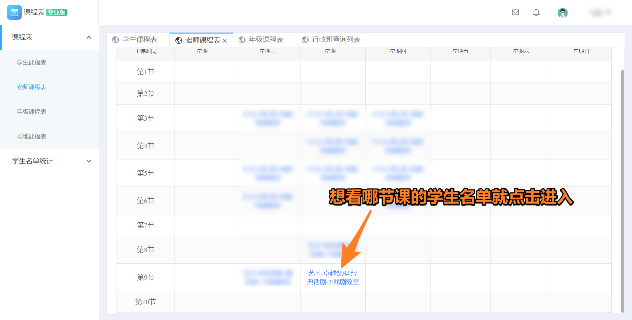Click the 第3节 row label
The height and width of the screenshot is (320, 632).
[145, 118]
